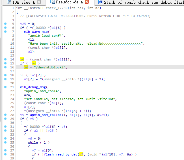Click the while keyword on line 35
Viewport: 184px width, 160px height.
coord(33,142)
